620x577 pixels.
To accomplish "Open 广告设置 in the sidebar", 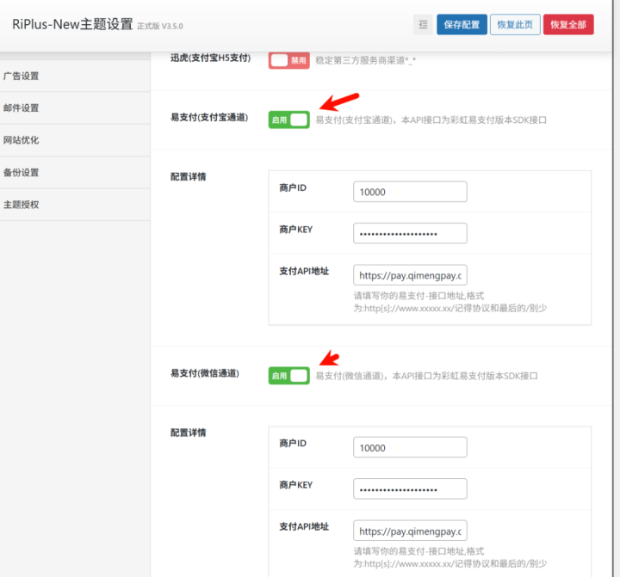I will point(75,76).
